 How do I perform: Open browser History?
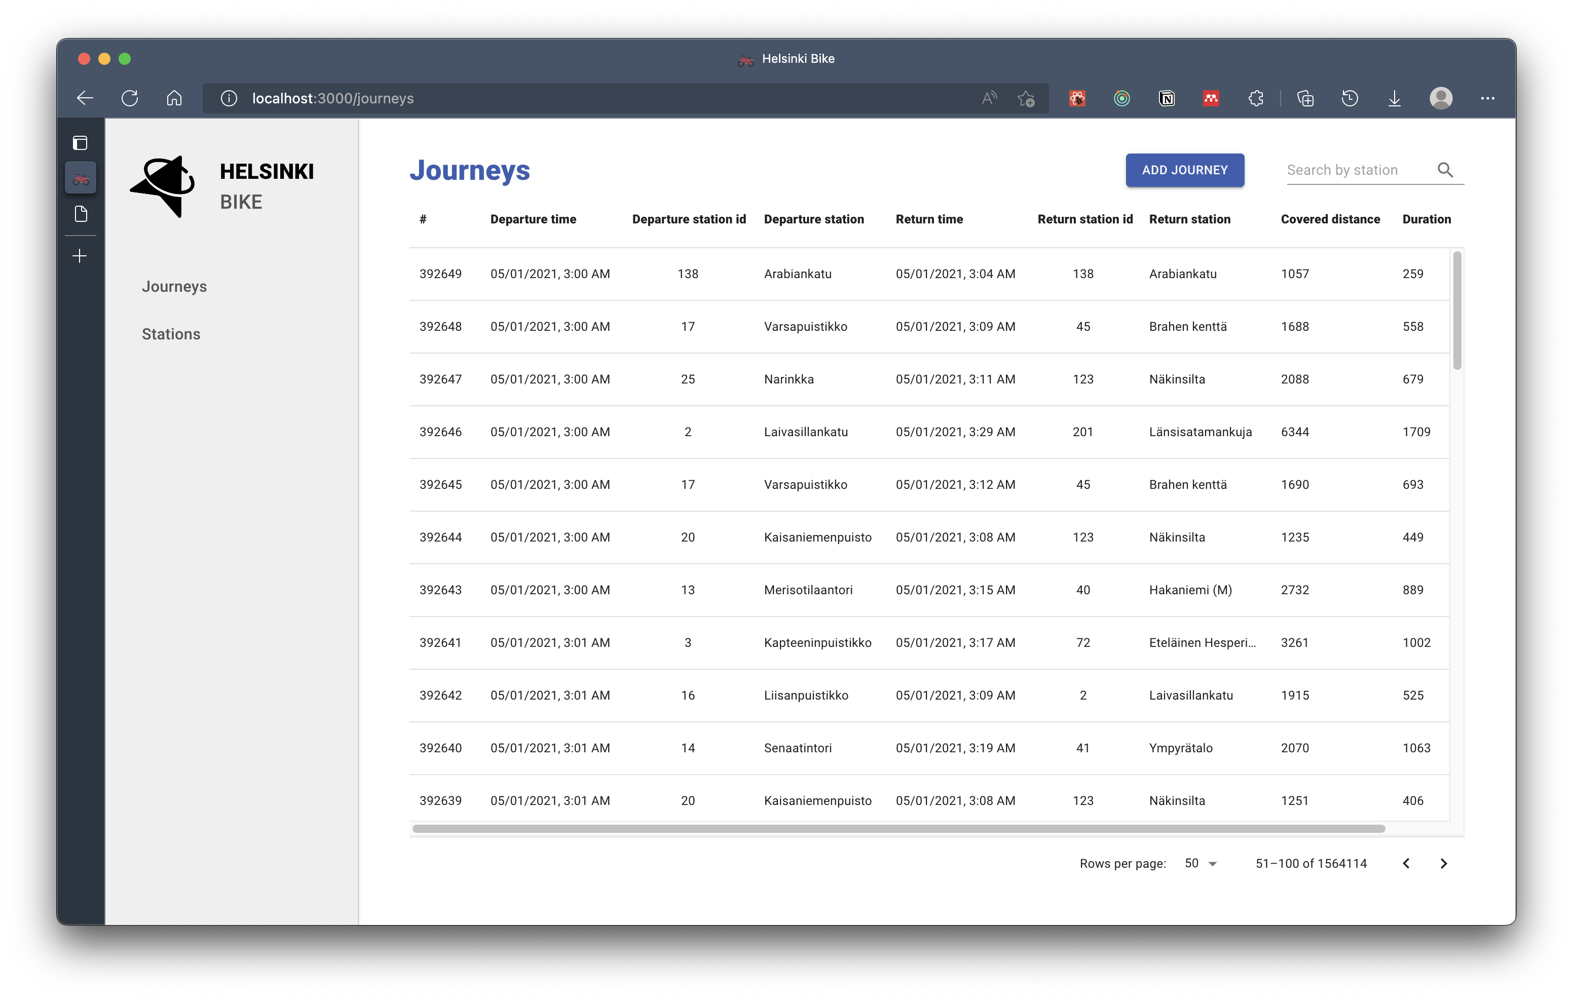[x=1350, y=98]
